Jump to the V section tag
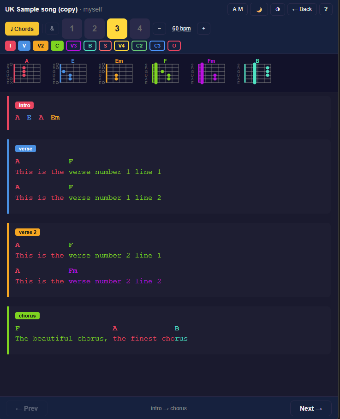 tap(24, 46)
